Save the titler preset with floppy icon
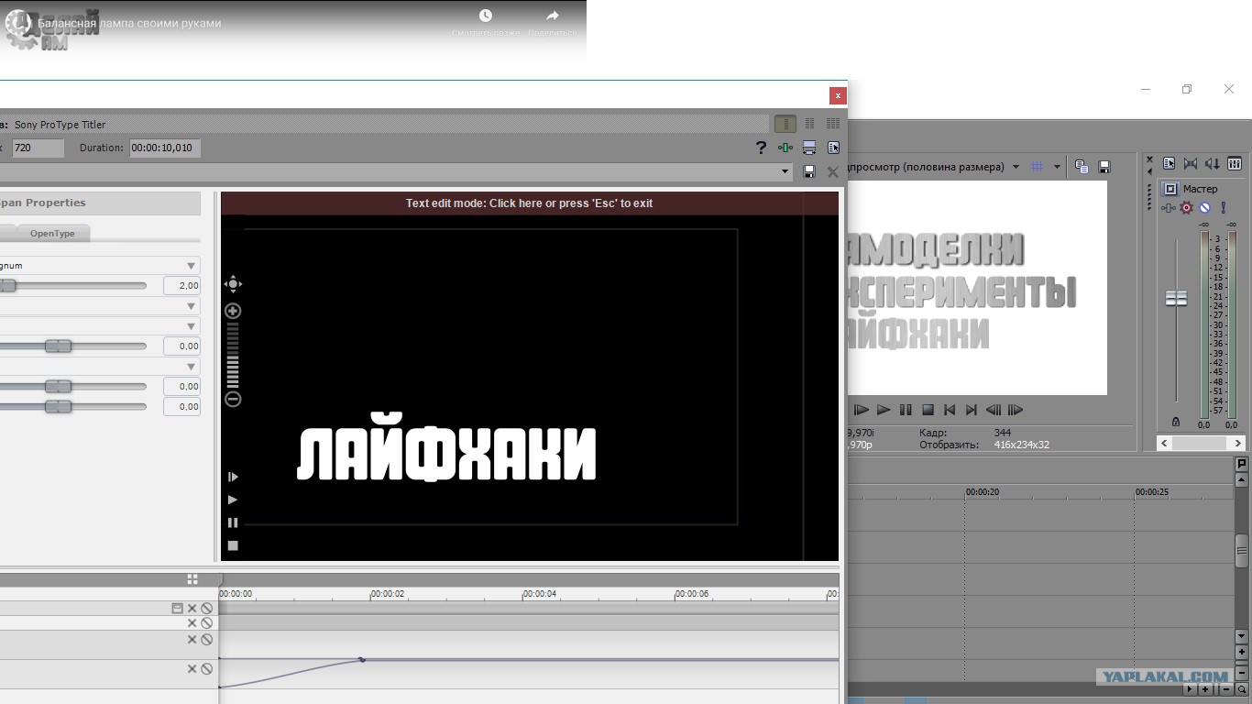The height and width of the screenshot is (704, 1252). [809, 171]
